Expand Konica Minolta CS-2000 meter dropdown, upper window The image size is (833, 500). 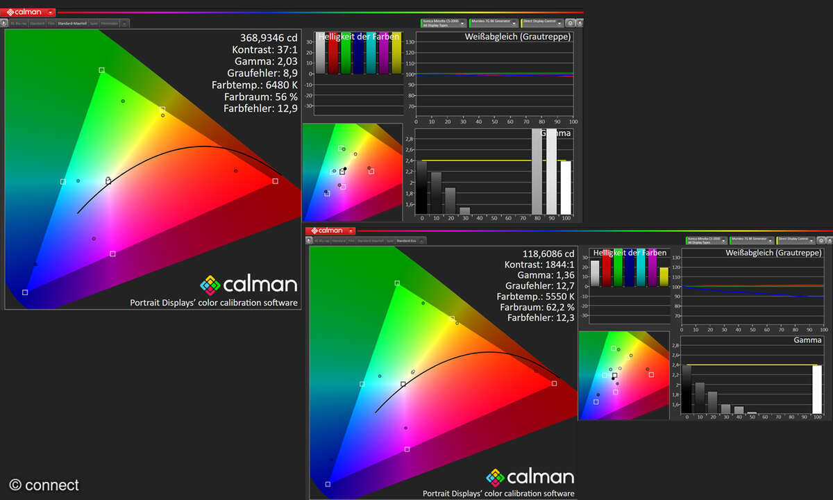coord(464,23)
